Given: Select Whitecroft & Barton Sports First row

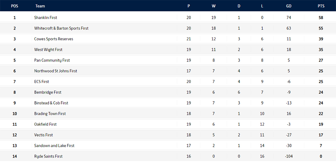Looking at the screenshot, I should 168,28.
